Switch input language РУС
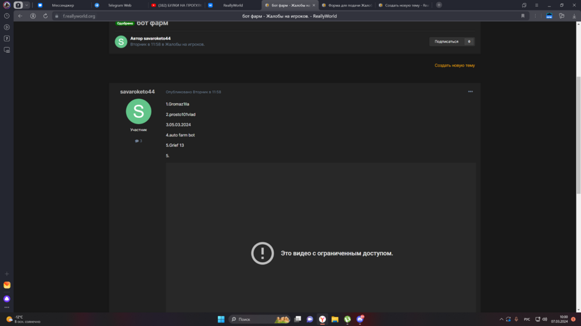This screenshot has width=581, height=326. point(527,320)
